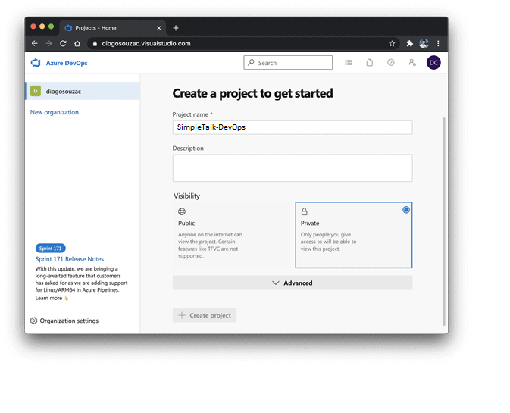Open the work items list icon
The image size is (510, 413).
pos(349,62)
